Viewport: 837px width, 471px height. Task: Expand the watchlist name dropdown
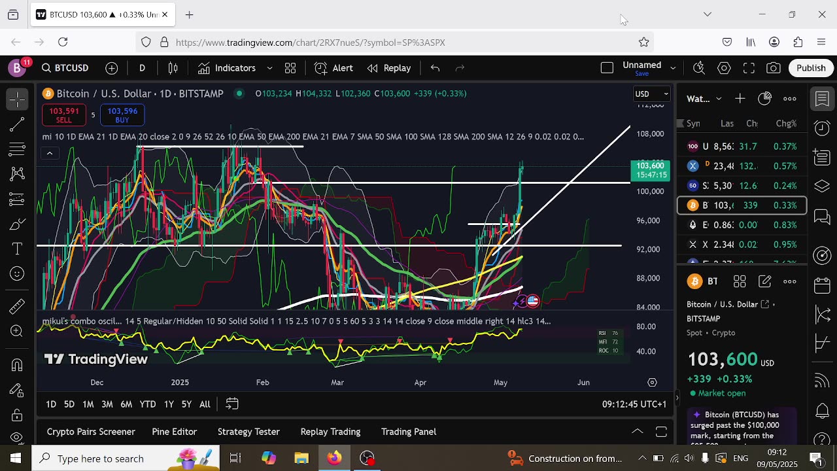pyautogui.click(x=719, y=99)
